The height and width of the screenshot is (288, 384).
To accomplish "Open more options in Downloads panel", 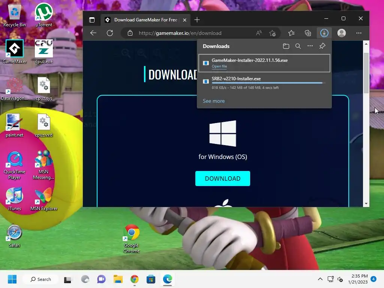I will click(x=310, y=46).
